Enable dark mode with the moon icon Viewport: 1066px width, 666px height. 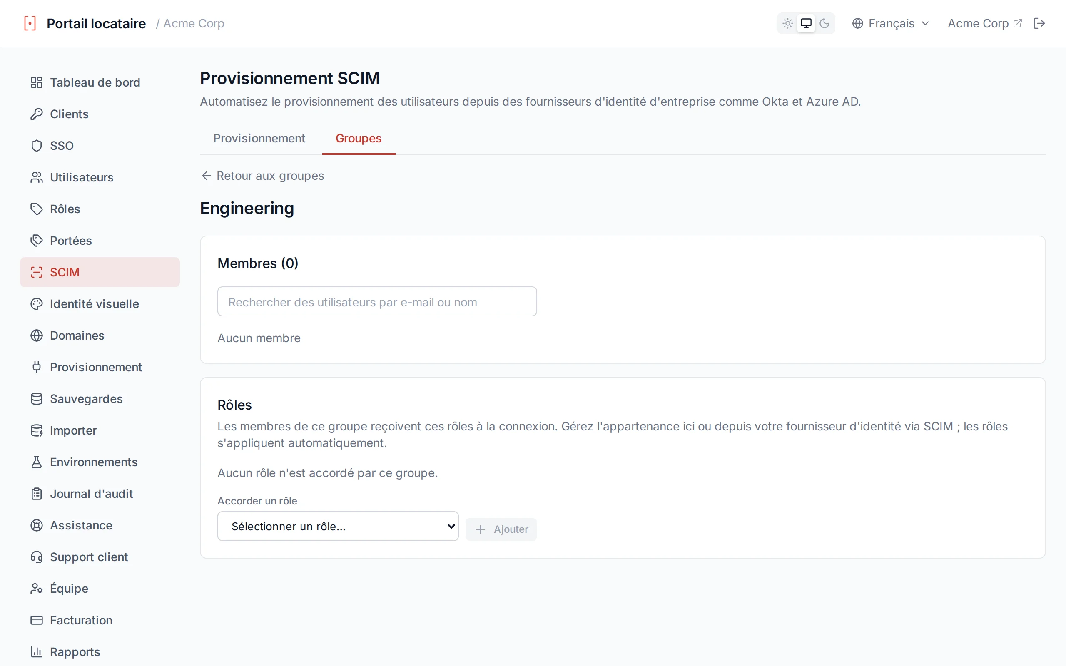tap(824, 23)
